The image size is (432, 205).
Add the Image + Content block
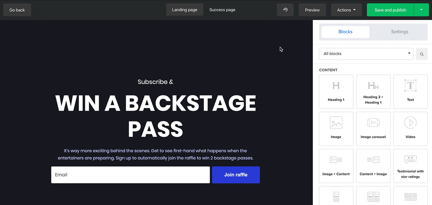[x=336, y=165]
